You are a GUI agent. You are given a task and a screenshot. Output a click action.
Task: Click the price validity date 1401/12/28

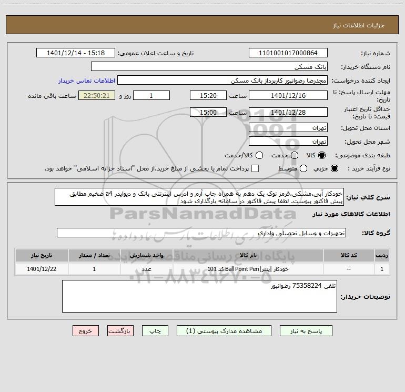288,112
